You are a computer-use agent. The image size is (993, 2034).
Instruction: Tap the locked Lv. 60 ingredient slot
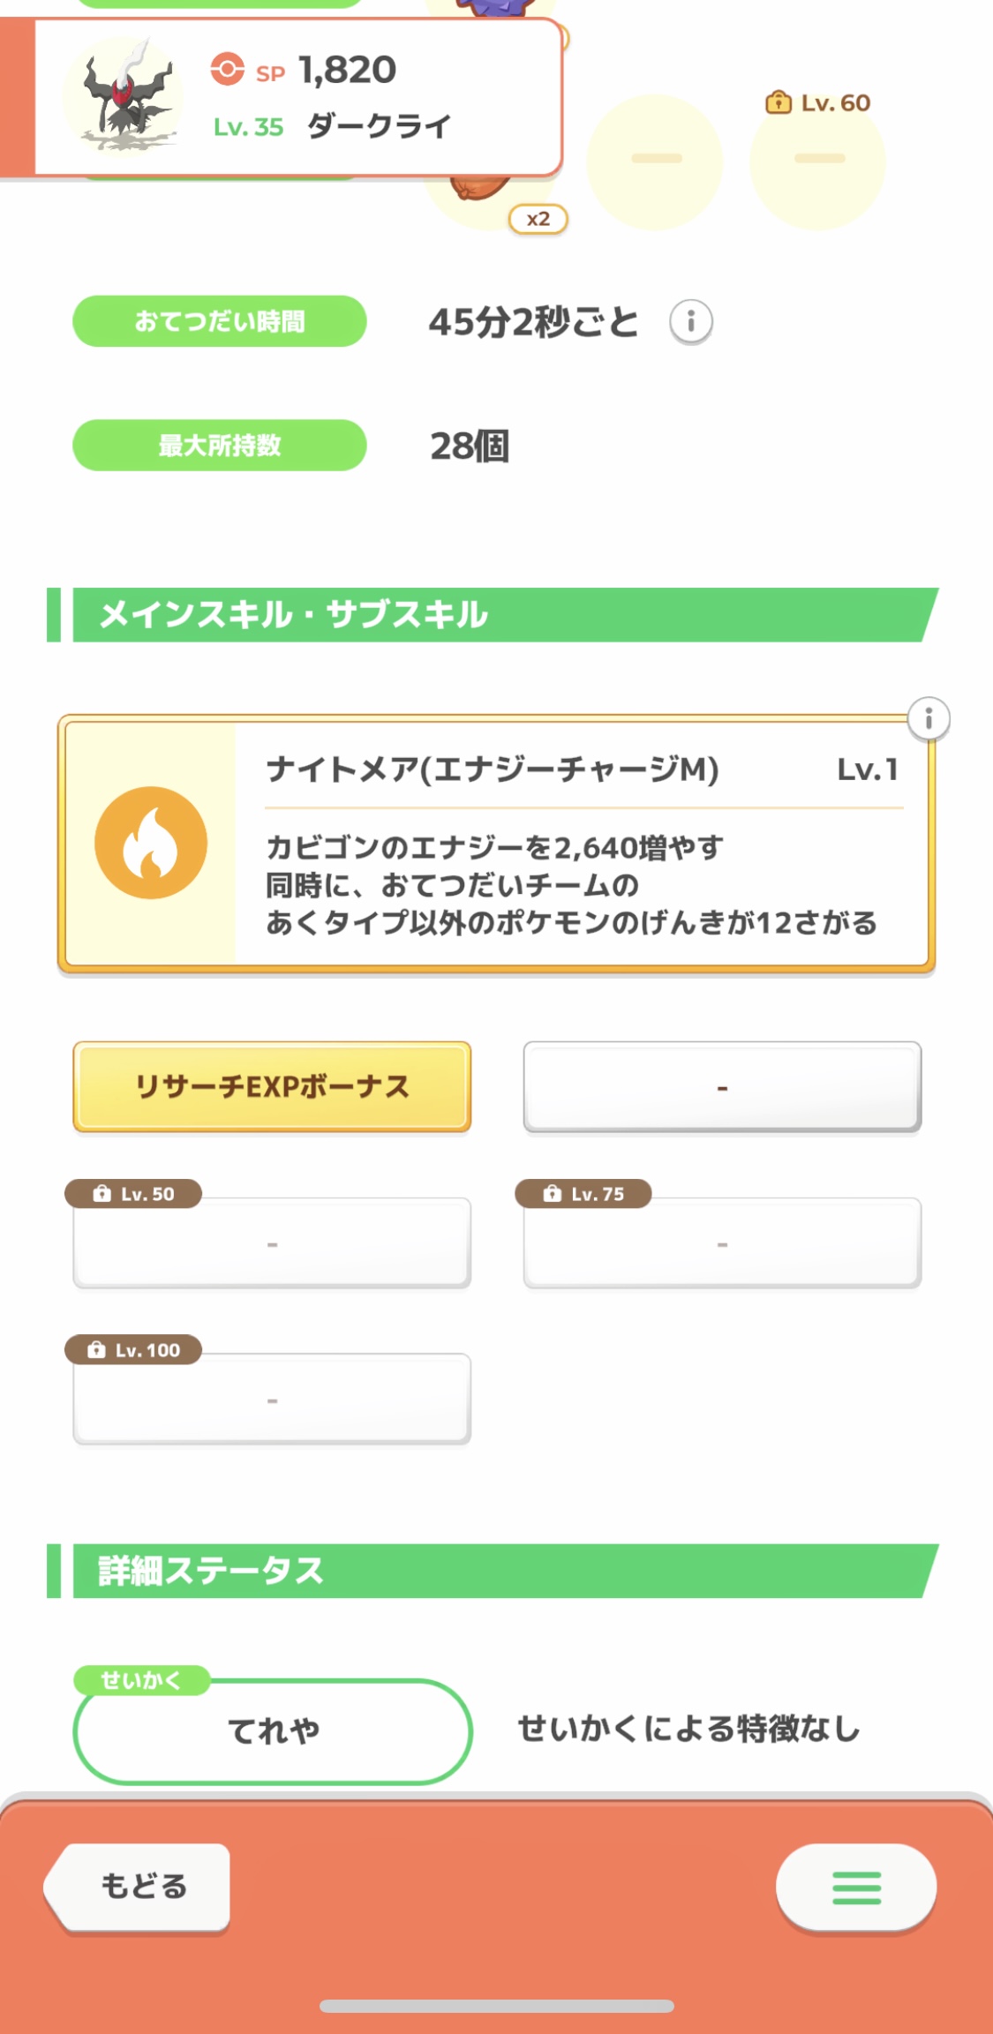[x=817, y=161]
